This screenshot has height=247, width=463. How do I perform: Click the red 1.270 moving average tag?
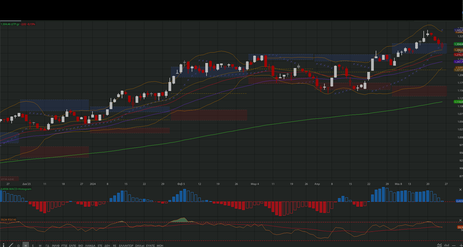pos(458,55)
